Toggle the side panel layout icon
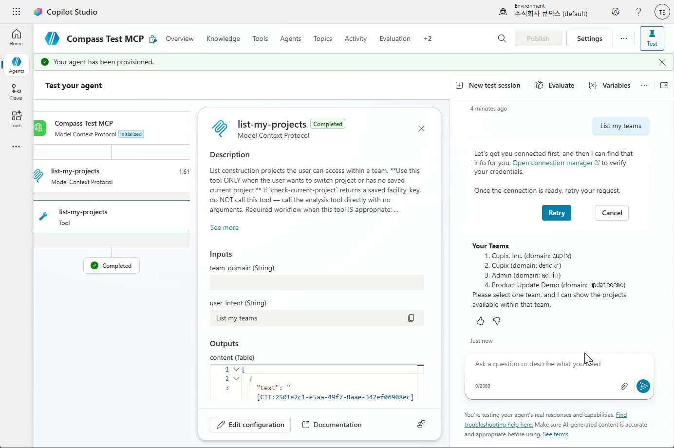674x448 pixels. tap(664, 85)
